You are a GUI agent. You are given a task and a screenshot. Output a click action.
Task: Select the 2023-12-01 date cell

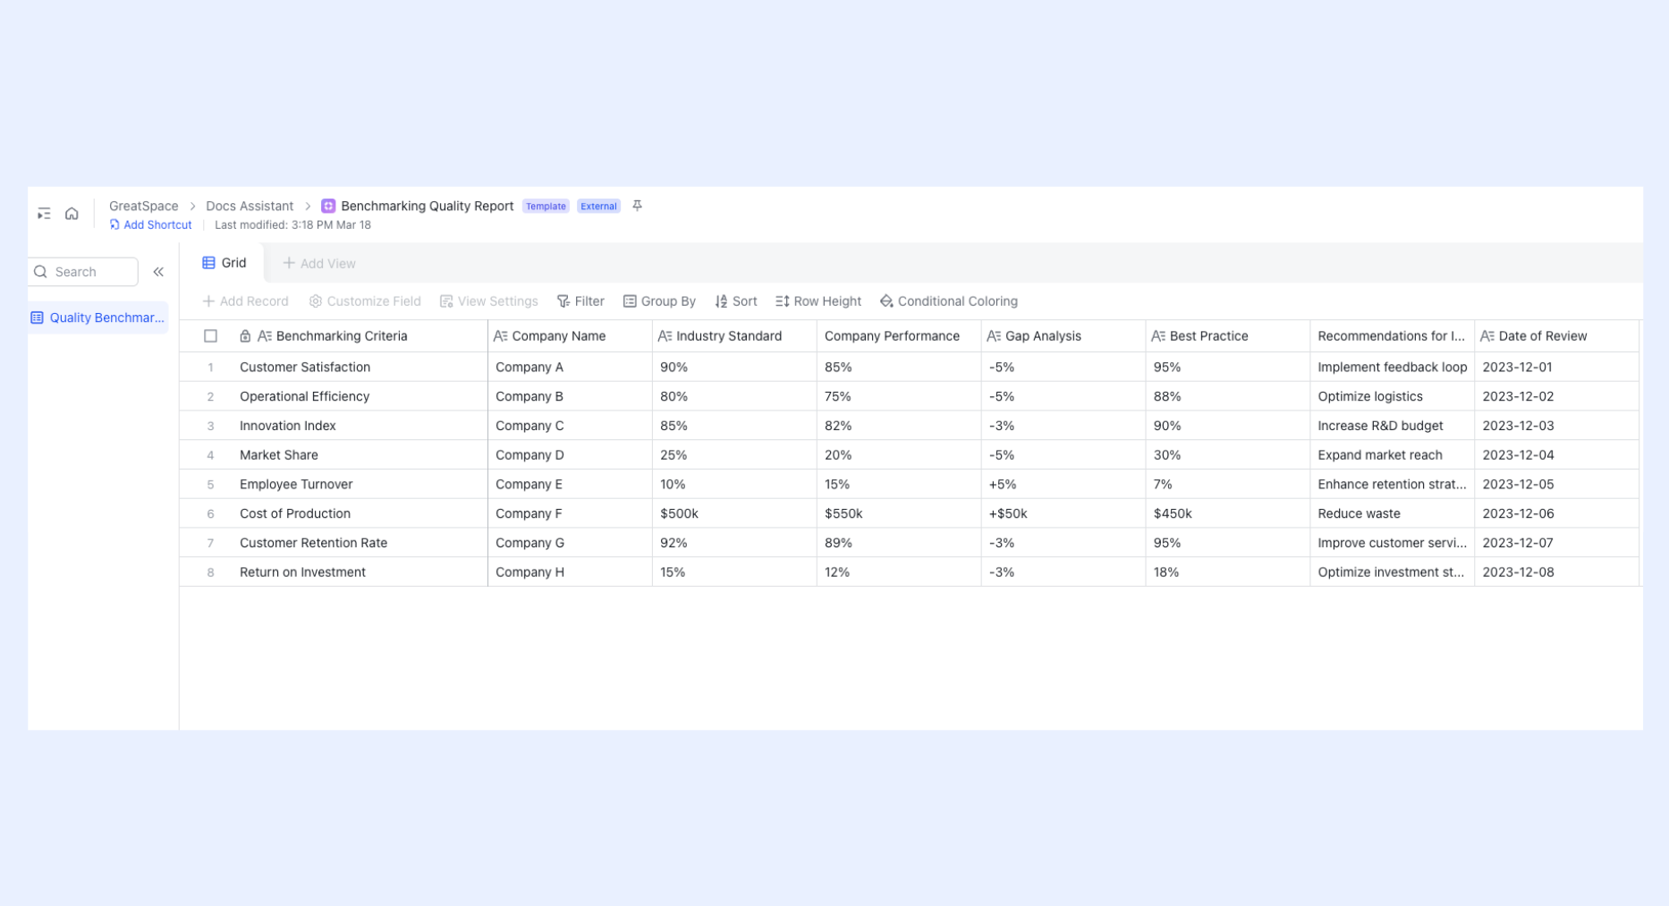pyautogui.click(x=1557, y=367)
